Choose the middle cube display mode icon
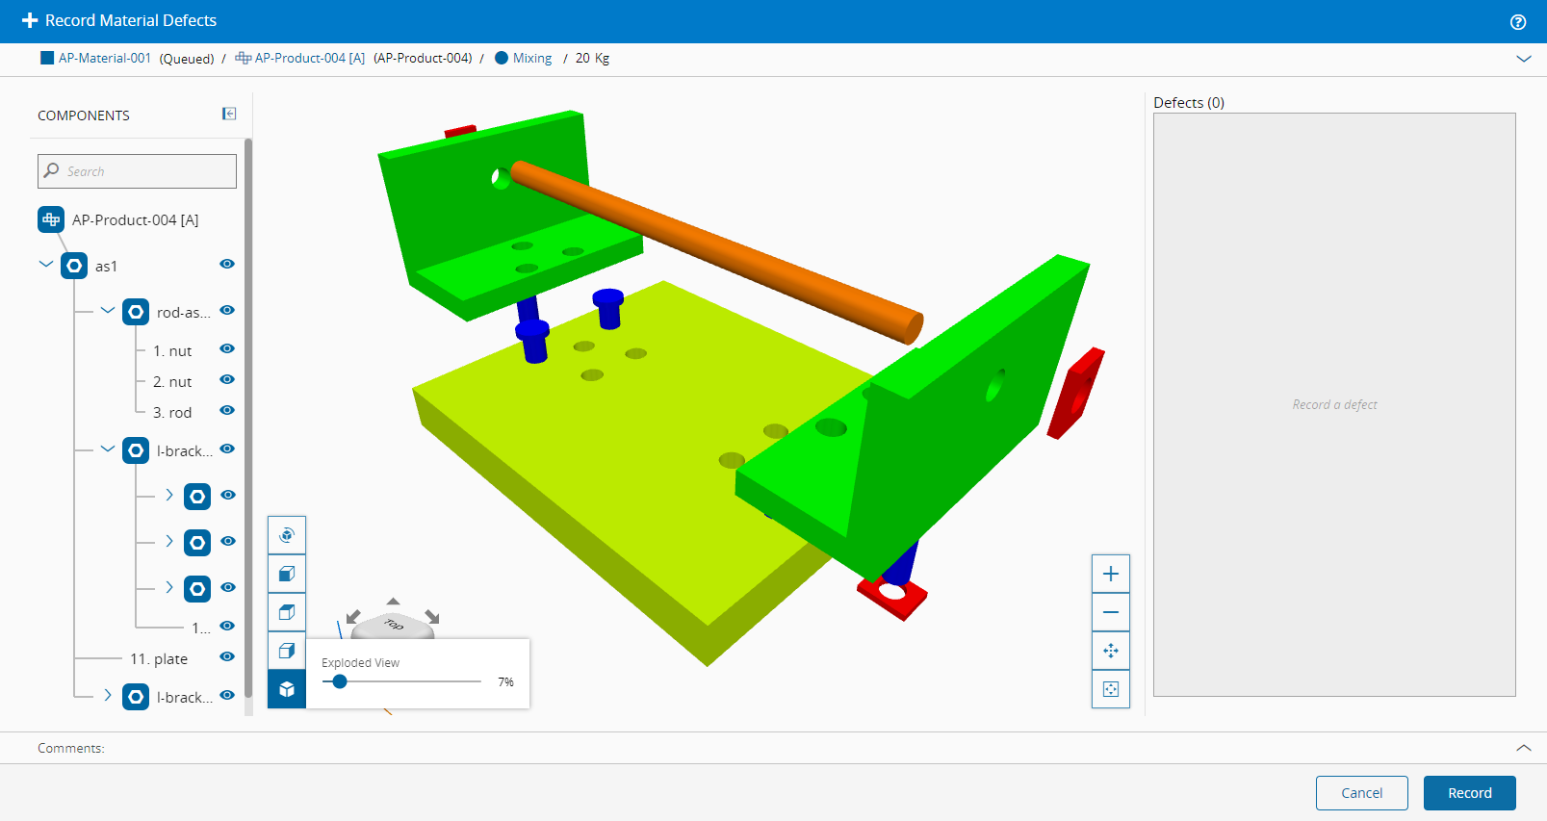The height and width of the screenshot is (821, 1547). (287, 612)
